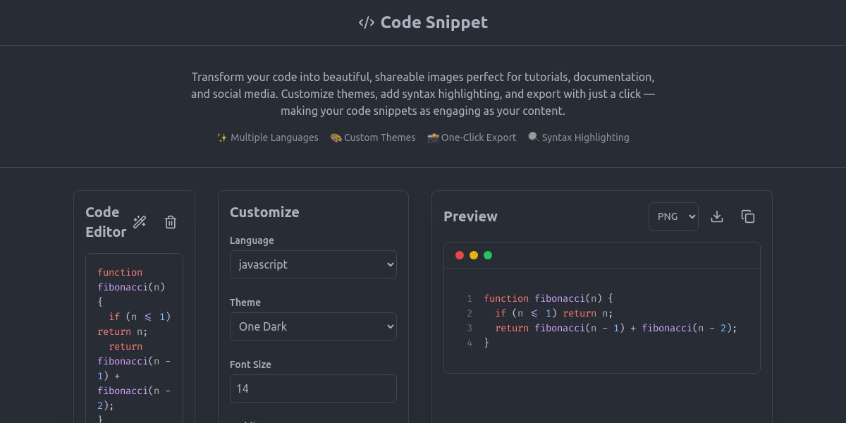Screen dimensions: 846x423
Task: Click inside the Code Editor text area
Action: pyautogui.click(x=134, y=338)
